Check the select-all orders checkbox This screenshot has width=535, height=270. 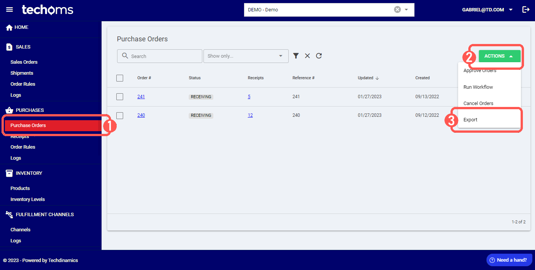tap(120, 78)
